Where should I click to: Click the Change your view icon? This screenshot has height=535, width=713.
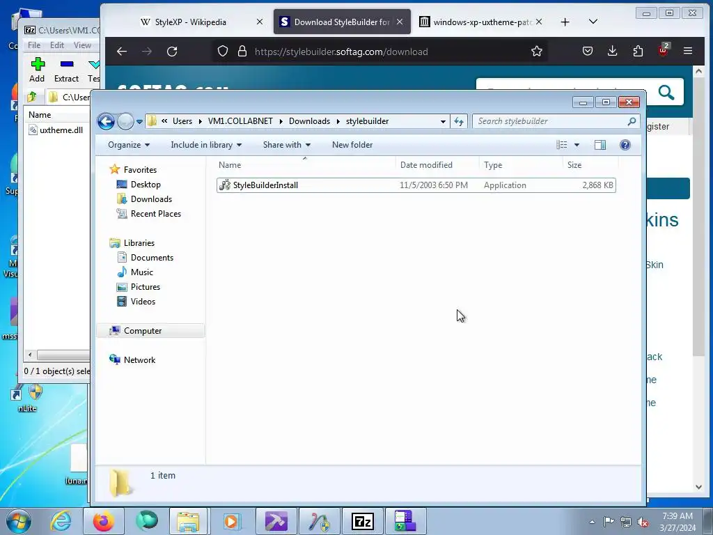coord(562,145)
